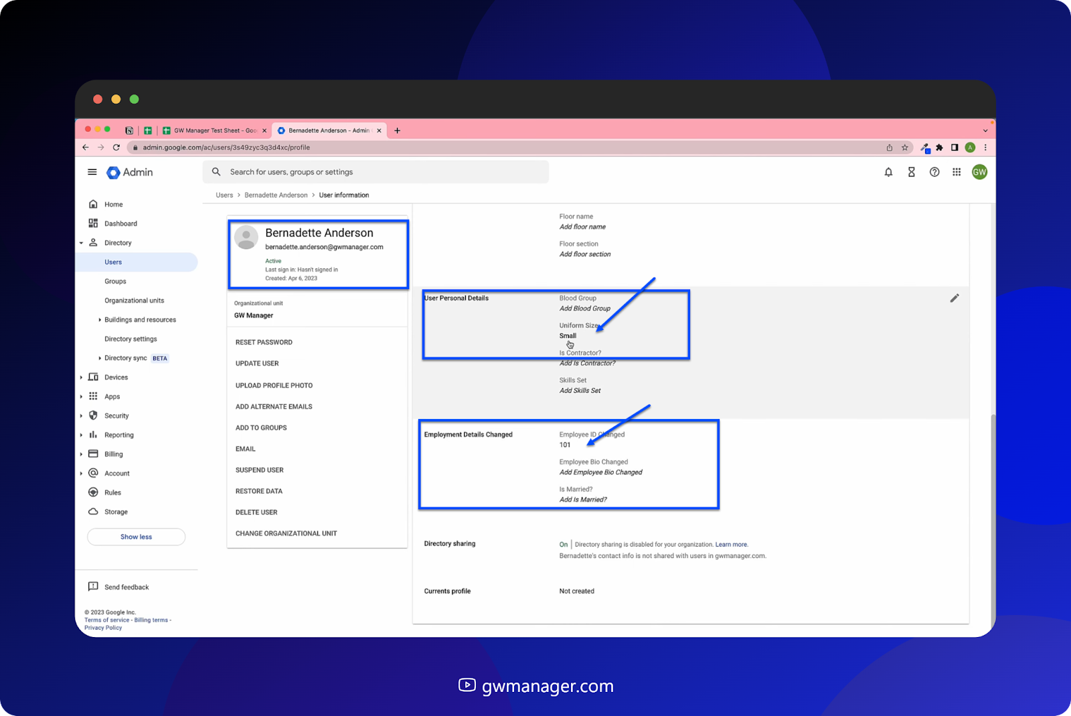Image resolution: width=1071 pixels, height=716 pixels.
Task: Click RESET PASSWORD
Action: click(x=264, y=342)
